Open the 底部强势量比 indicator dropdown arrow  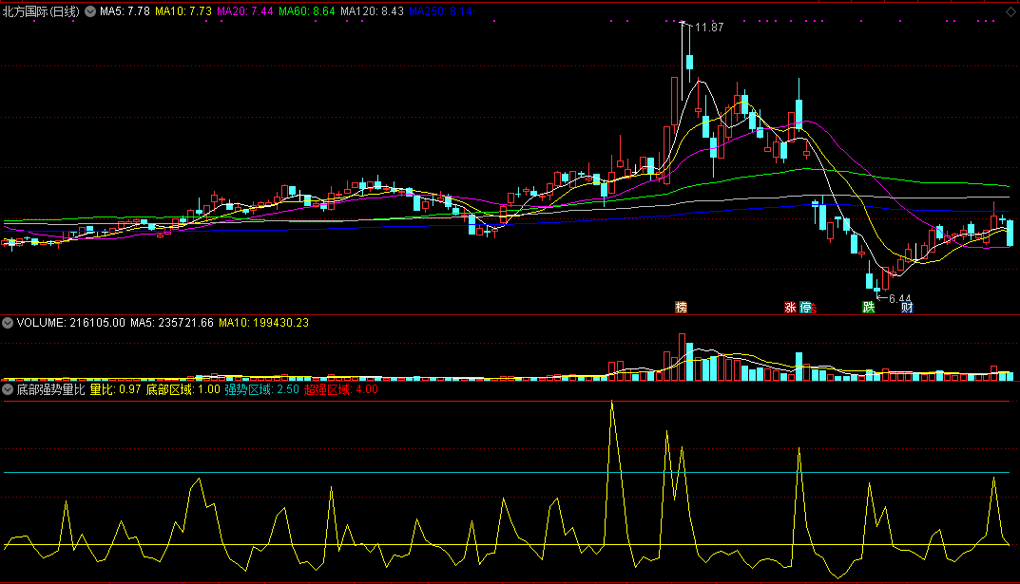(x=8, y=389)
